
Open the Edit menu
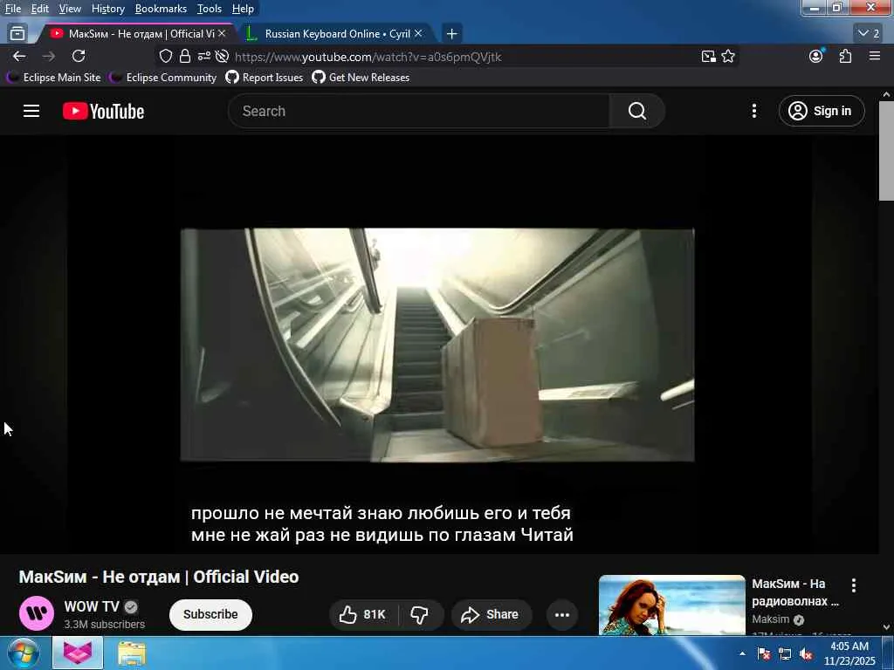coord(39,9)
